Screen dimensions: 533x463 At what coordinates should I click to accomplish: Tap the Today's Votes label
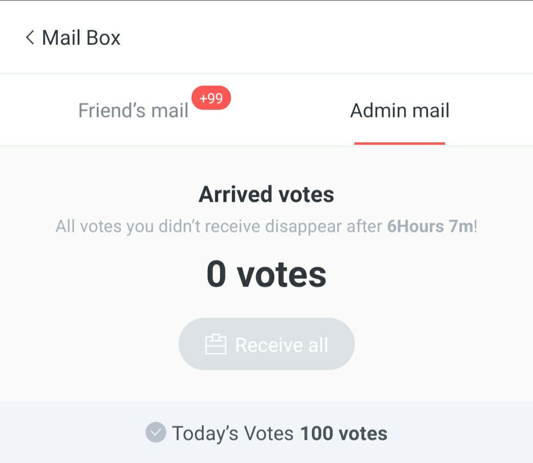coord(232,433)
